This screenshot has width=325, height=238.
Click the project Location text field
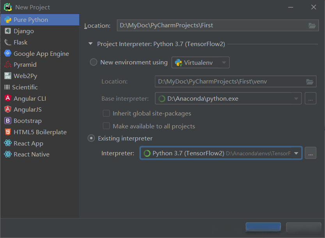211,25
